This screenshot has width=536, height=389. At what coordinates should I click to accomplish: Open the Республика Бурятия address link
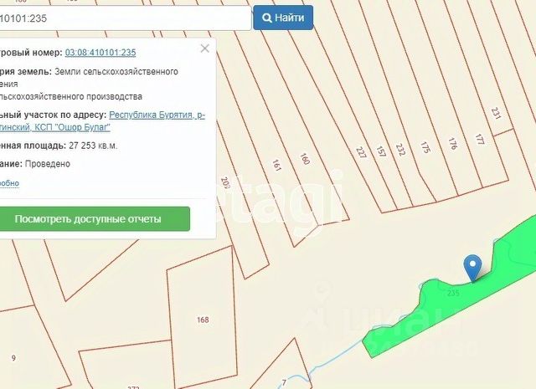point(157,115)
